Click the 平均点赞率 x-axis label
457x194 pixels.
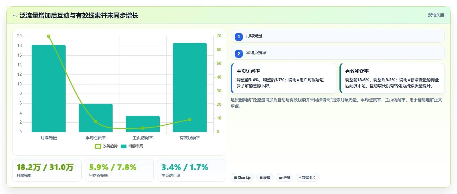(x=96, y=138)
